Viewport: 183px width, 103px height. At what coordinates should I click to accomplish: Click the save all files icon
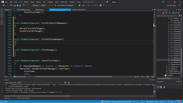click(20, 5)
